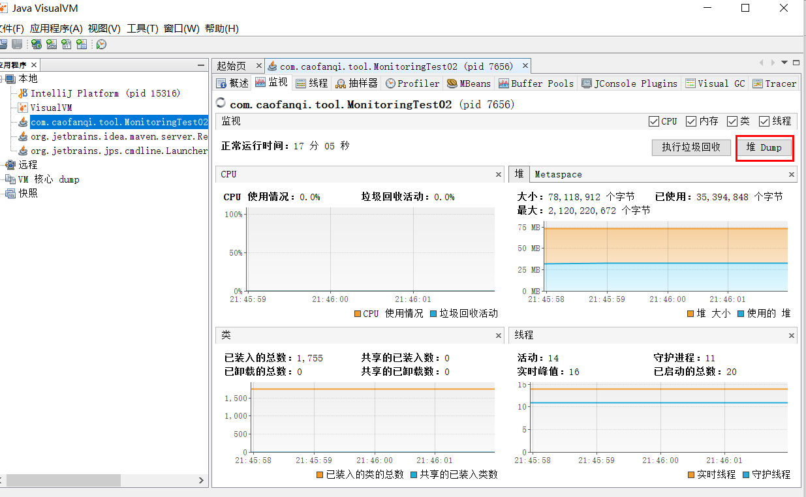806x497 pixels.
Task: Click the Add VM Coredump toolbar icon
Action: [65, 44]
